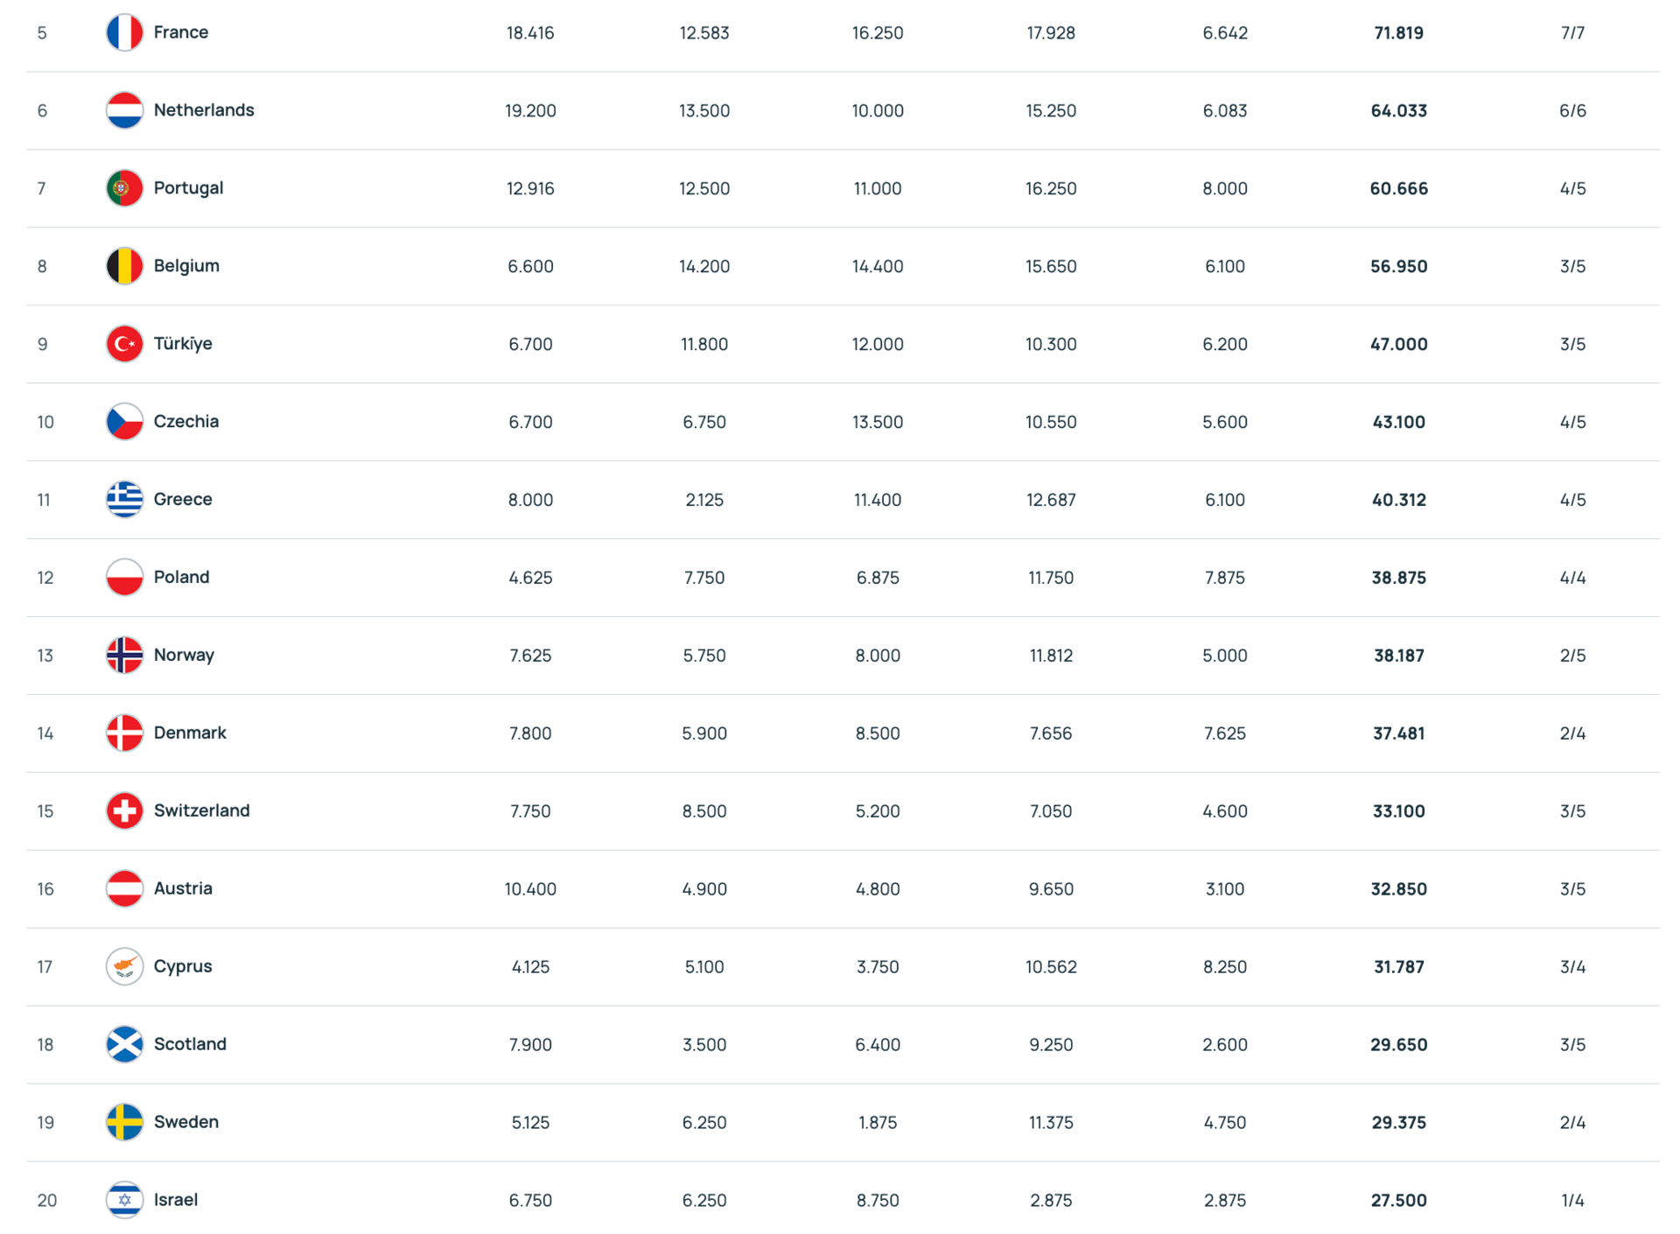The height and width of the screenshot is (1234, 1680).
Task: Click Netherlands total coefficient 64.033
Action: click(1398, 111)
